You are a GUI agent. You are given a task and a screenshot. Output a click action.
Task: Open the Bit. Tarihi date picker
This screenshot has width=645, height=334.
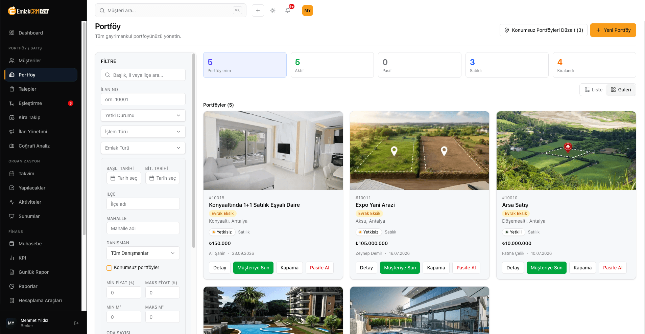pos(163,178)
